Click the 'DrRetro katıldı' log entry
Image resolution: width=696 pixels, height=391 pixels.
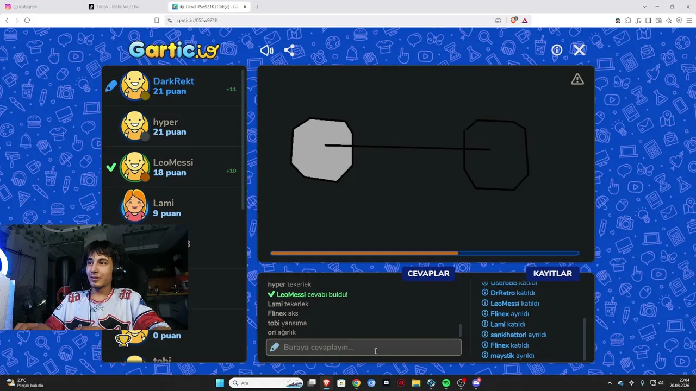pyautogui.click(x=508, y=293)
